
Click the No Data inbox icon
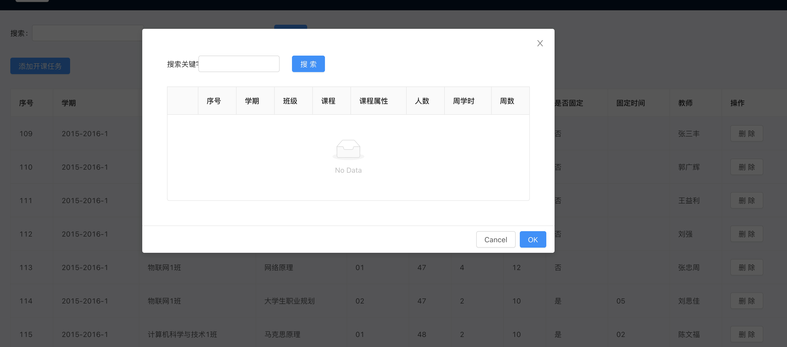[x=348, y=149]
